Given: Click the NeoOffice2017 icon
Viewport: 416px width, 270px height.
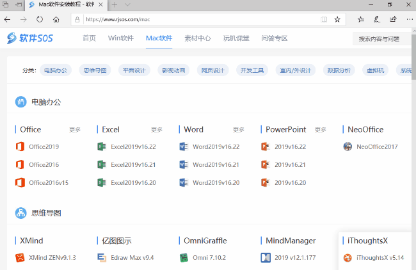Looking at the screenshot, I should tap(348, 147).
